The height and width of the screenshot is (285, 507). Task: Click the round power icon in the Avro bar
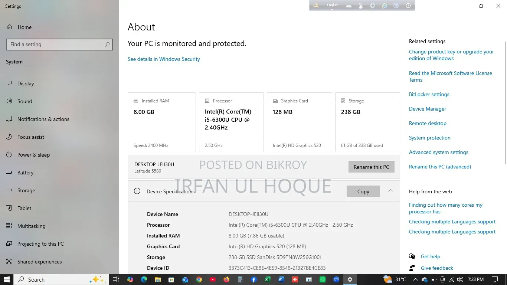pos(408,6)
